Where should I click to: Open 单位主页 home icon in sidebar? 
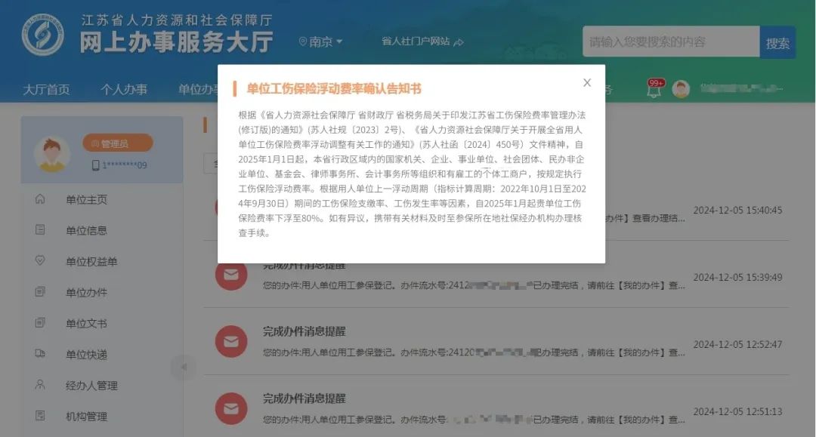[x=40, y=199]
